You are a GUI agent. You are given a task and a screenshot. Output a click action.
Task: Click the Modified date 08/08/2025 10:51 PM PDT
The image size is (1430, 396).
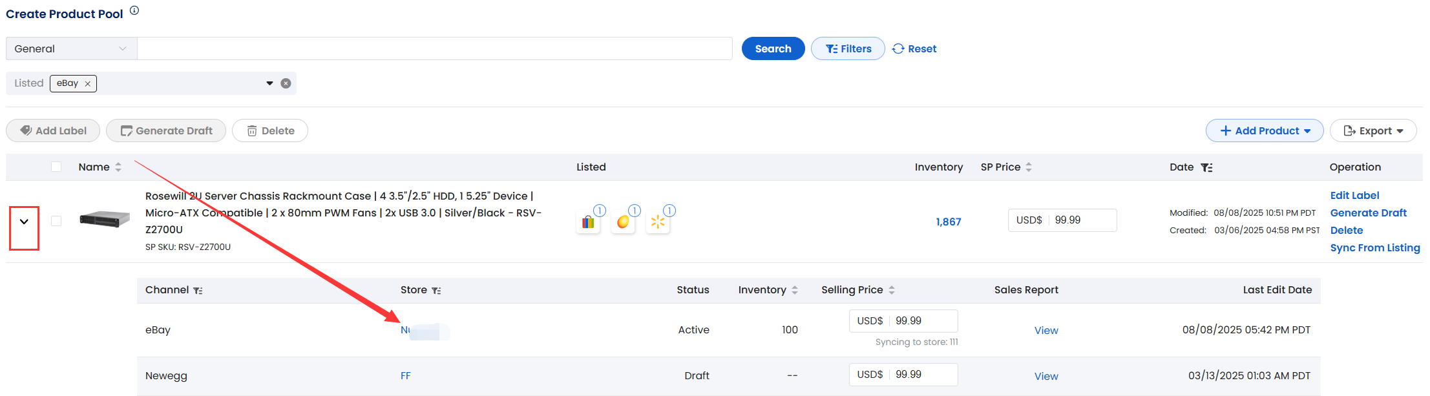coord(1264,213)
